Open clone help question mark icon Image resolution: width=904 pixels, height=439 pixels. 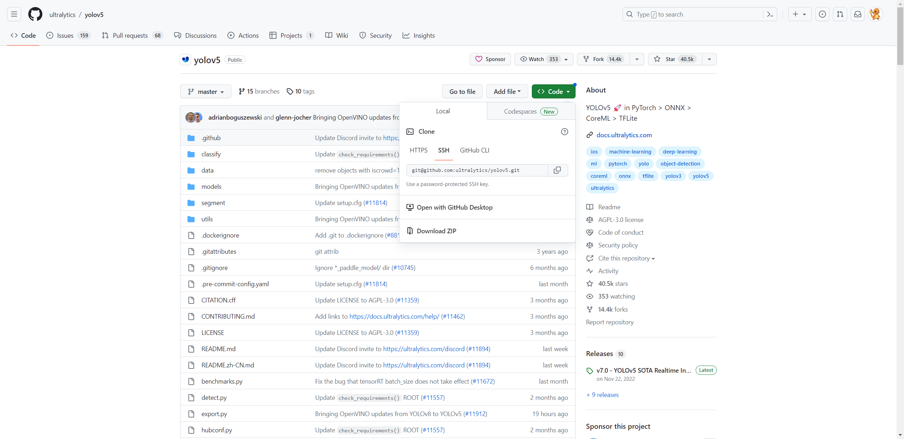pyautogui.click(x=565, y=132)
